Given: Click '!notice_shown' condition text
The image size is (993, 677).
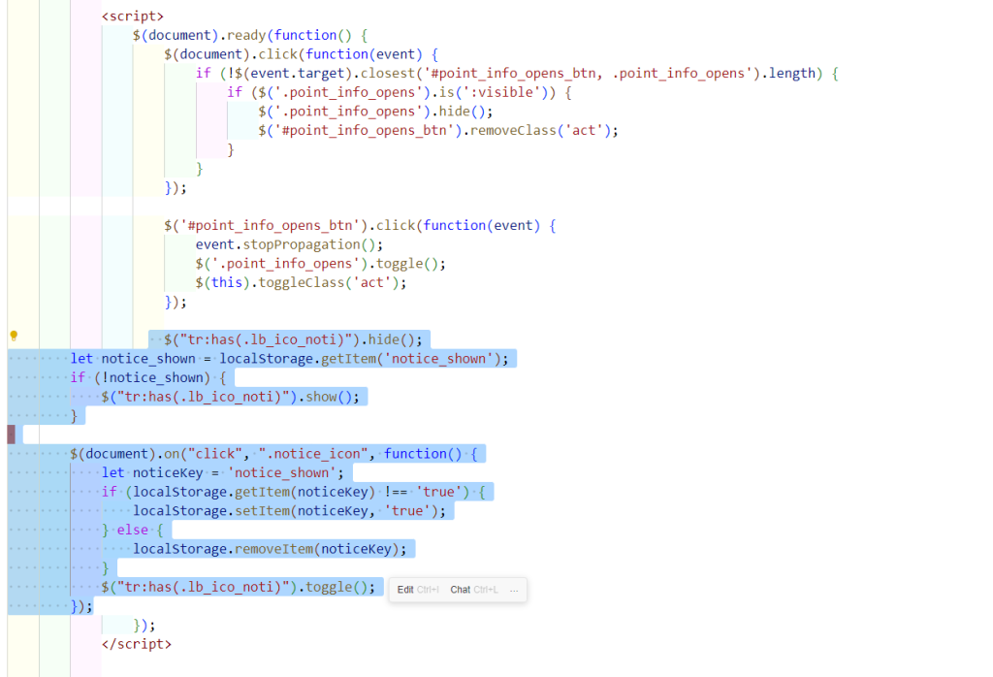Looking at the screenshot, I should [x=152, y=378].
